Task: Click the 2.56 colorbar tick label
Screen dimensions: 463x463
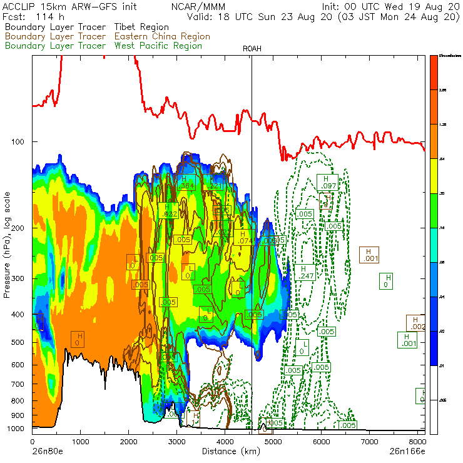Action: point(442,90)
